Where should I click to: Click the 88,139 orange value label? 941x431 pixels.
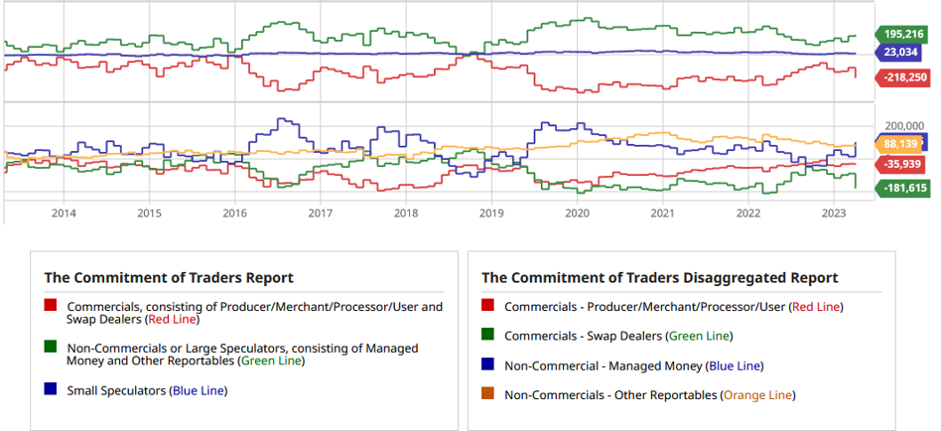coord(901,144)
